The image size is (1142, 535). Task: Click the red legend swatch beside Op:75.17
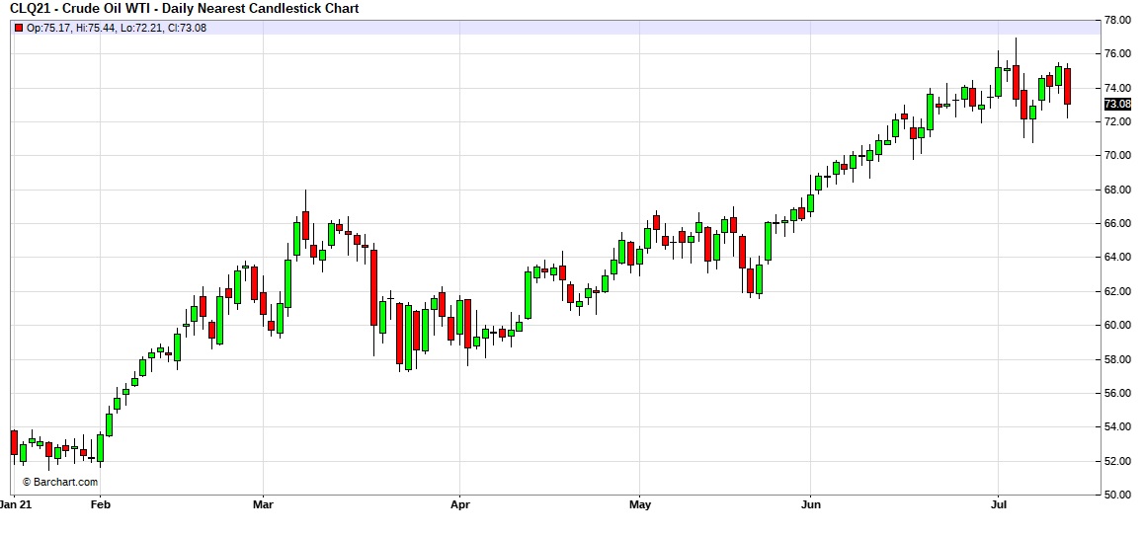[x=18, y=28]
